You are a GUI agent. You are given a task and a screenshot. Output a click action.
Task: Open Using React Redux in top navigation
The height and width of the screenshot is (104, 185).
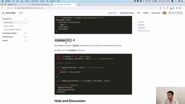coord(127,13)
